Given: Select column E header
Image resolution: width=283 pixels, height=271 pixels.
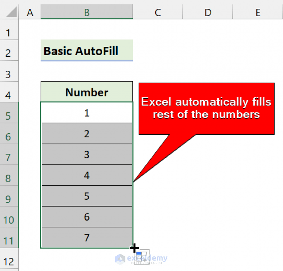Looking at the screenshot, I should click(x=258, y=12).
